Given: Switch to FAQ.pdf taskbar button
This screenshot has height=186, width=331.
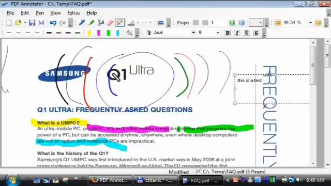Looking at the screenshot, I should click(201, 180).
